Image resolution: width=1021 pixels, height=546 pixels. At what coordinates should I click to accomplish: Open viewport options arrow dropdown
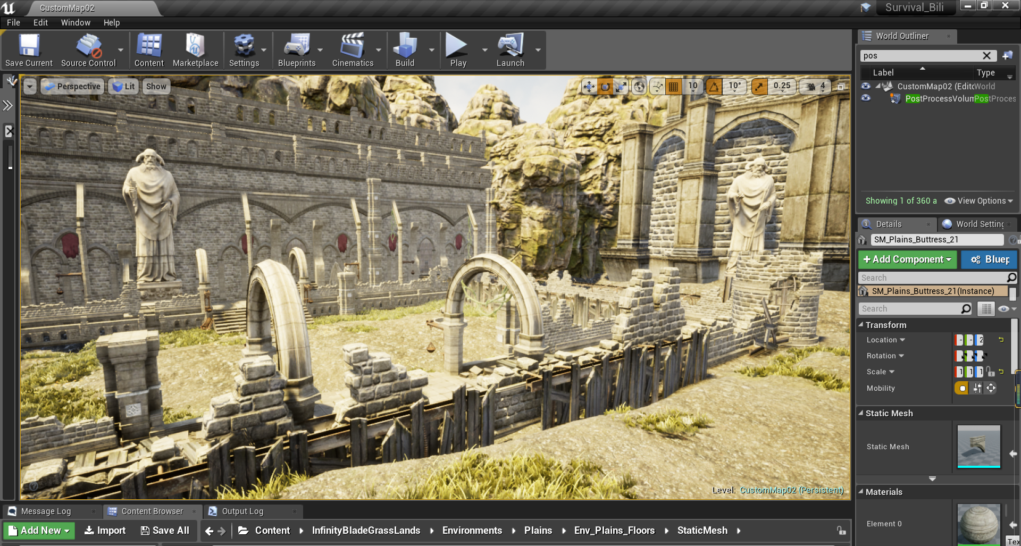[30, 86]
